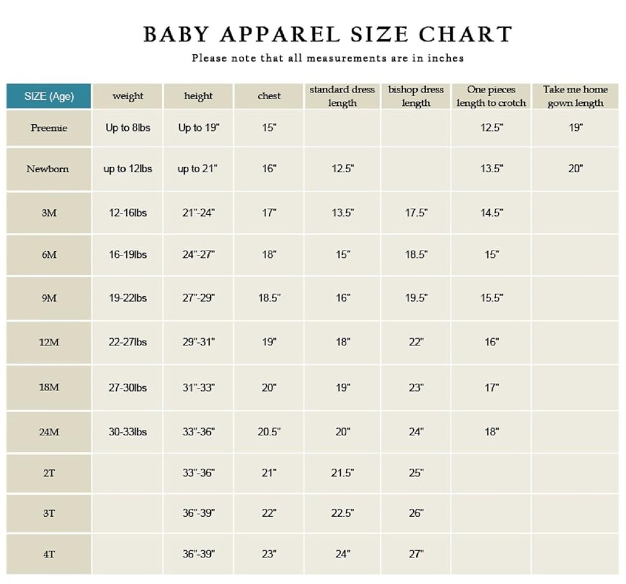
Task: Click the 17.5" bishop dress length cell
Action: coord(416,213)
